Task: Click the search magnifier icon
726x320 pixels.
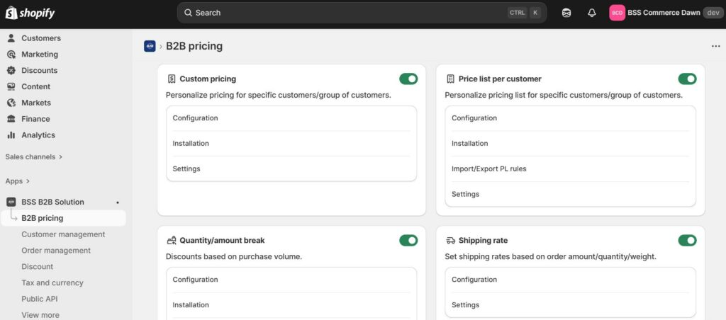Action: coord(188,13)
